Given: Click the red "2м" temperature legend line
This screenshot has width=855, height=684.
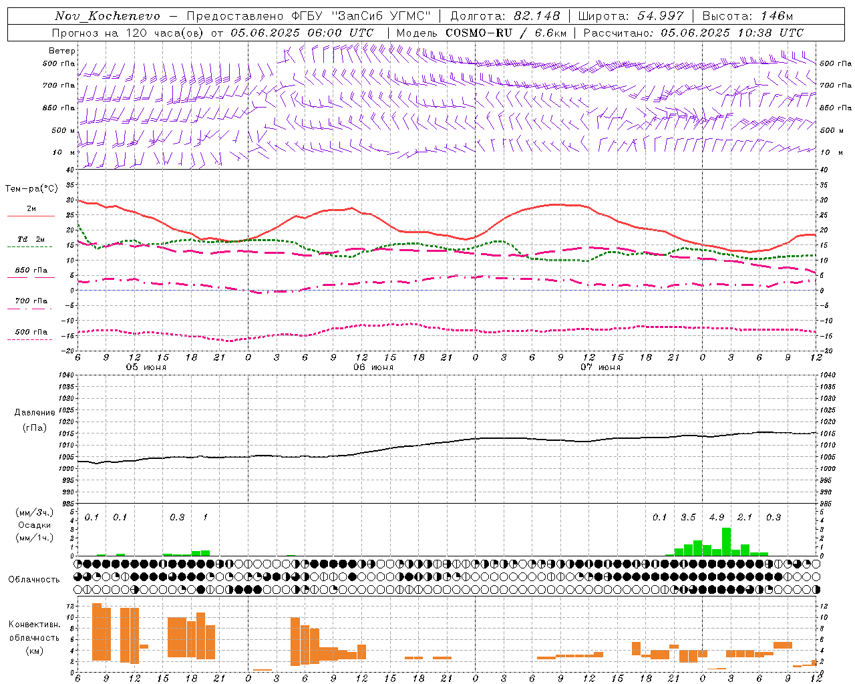Looking at the screenshot, I should click(x=31, y=216).
